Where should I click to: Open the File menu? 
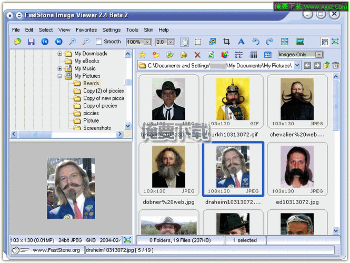point(16,30)
